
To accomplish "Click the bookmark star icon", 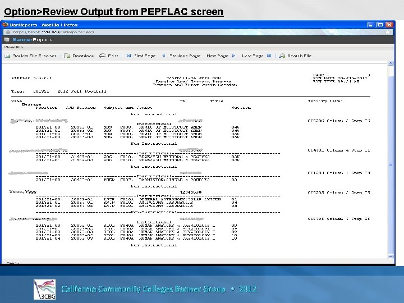I will [388, 32].
